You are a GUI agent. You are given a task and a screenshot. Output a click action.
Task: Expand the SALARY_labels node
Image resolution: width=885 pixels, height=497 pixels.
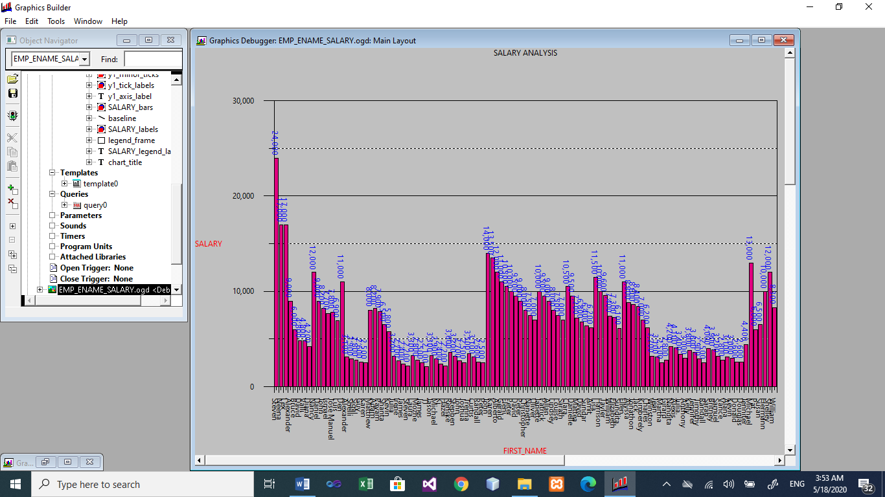89,129
